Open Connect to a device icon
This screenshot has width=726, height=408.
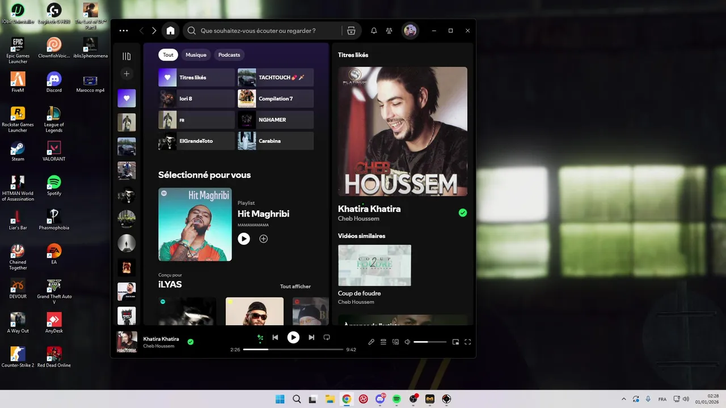395,342
